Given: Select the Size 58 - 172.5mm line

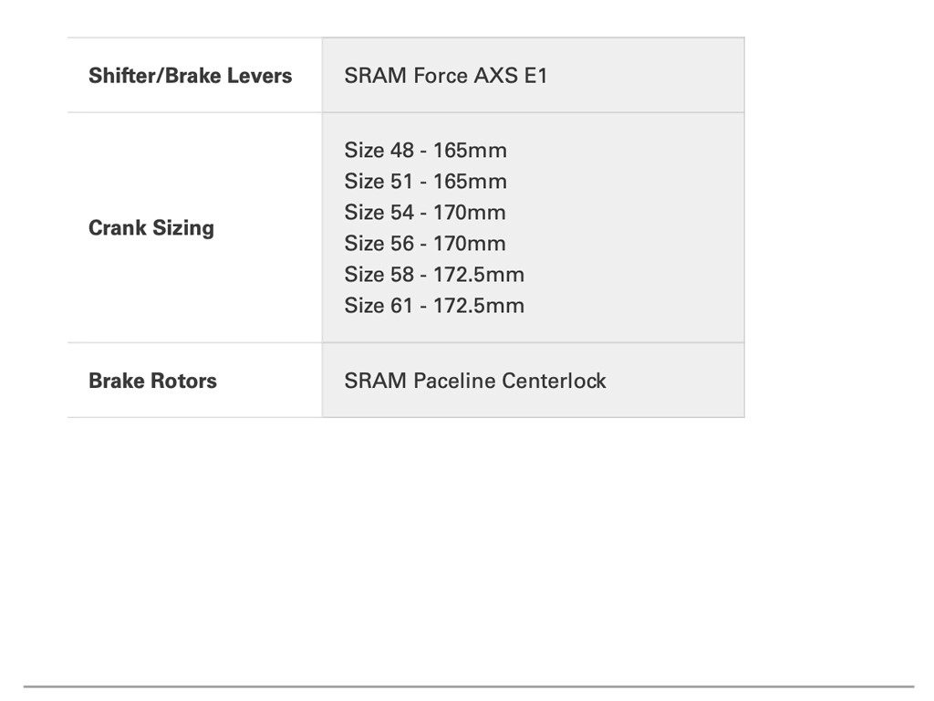Looking at the screenshot, I should [x=434, y=275].
